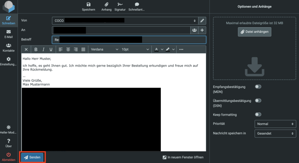Click the plus icon to add recipient header

(x=202, y=30)
